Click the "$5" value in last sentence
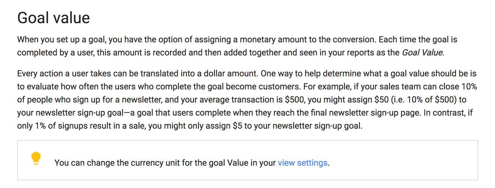Image resolution: width=495 pixels, height=188 pixels. [237, 126]
